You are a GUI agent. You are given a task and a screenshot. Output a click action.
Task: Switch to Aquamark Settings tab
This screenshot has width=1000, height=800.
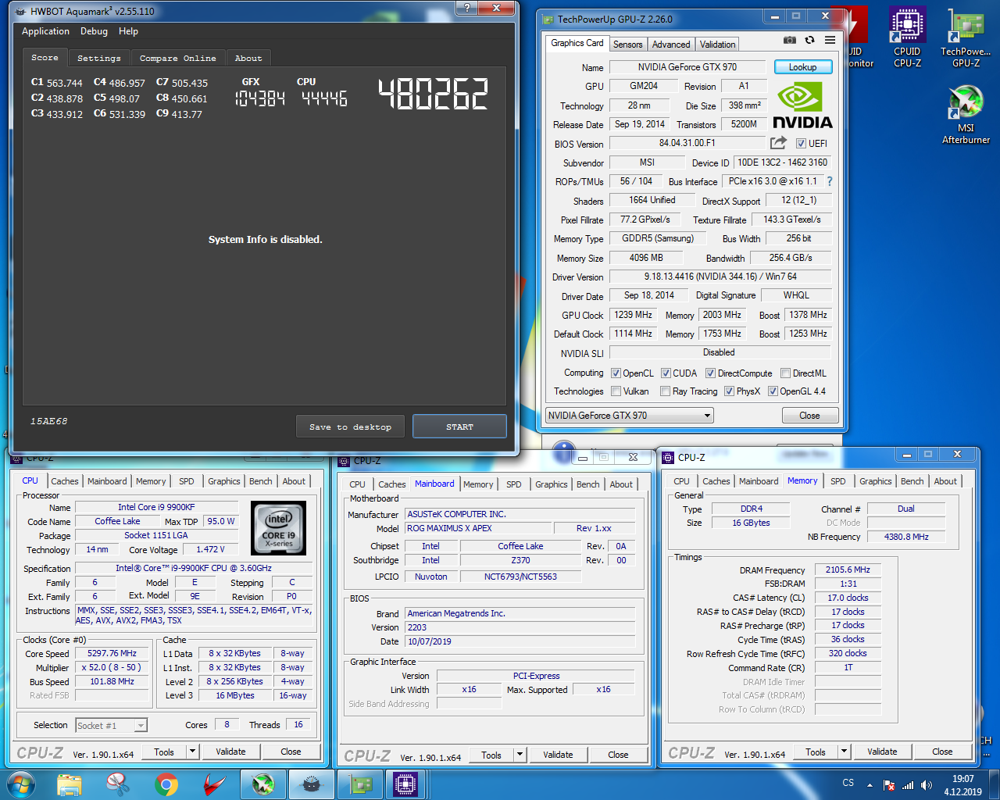(99, 59)
